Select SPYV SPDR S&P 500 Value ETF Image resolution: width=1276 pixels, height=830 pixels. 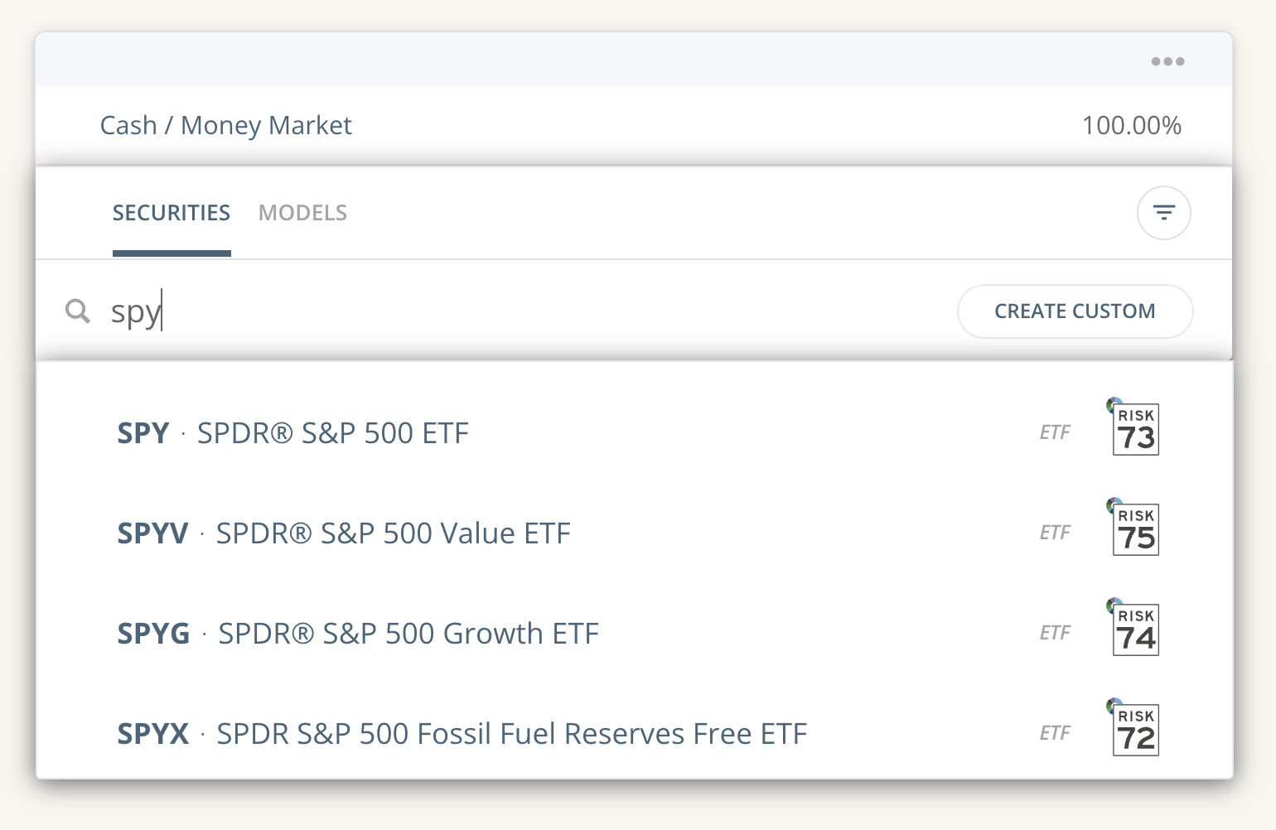coord(344,533)
